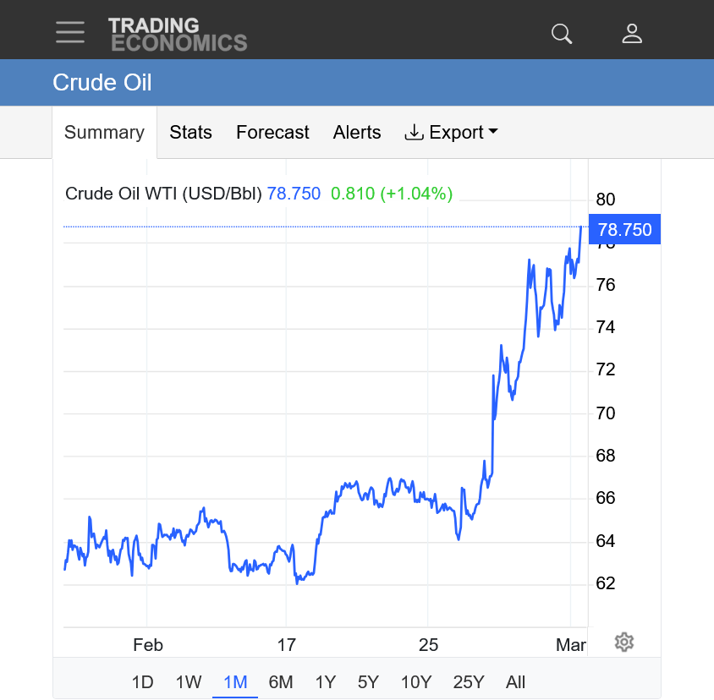
Task: Switch to the Summary tab
Action: point(104,133)
